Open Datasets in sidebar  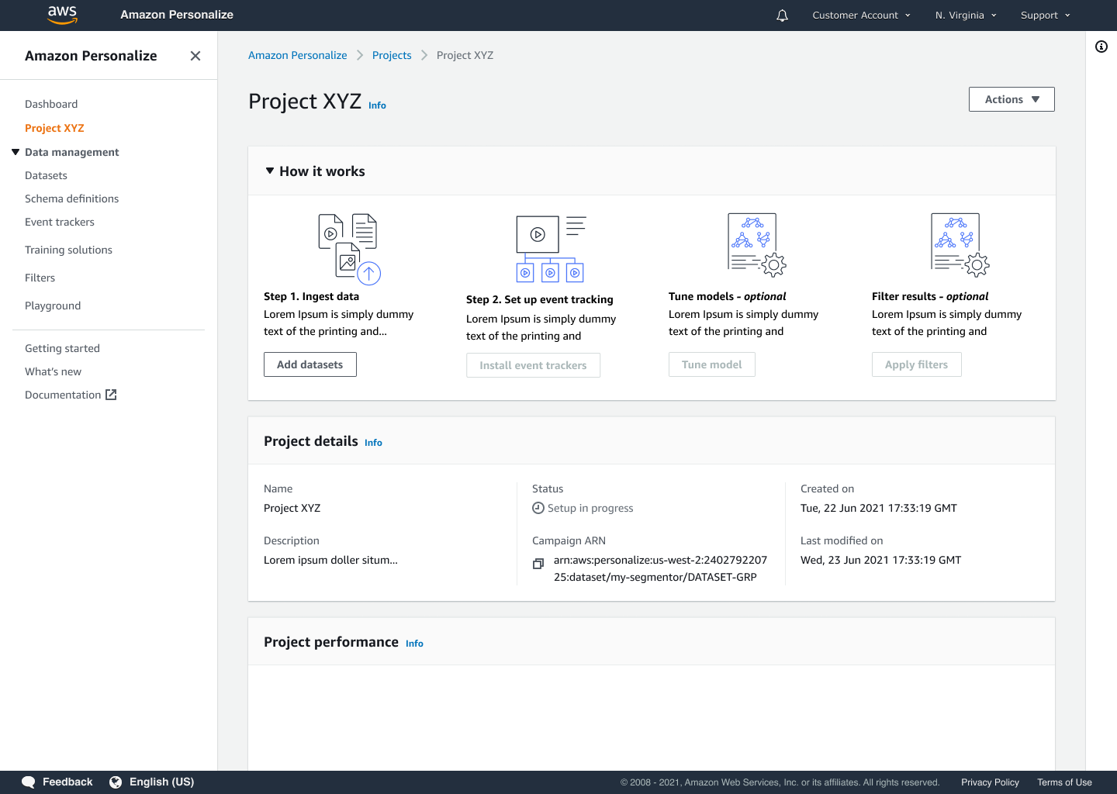pyautogui.click(x=46, y=175)
